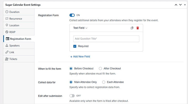Click the 'When to fill the form' label

pos(50,69)
